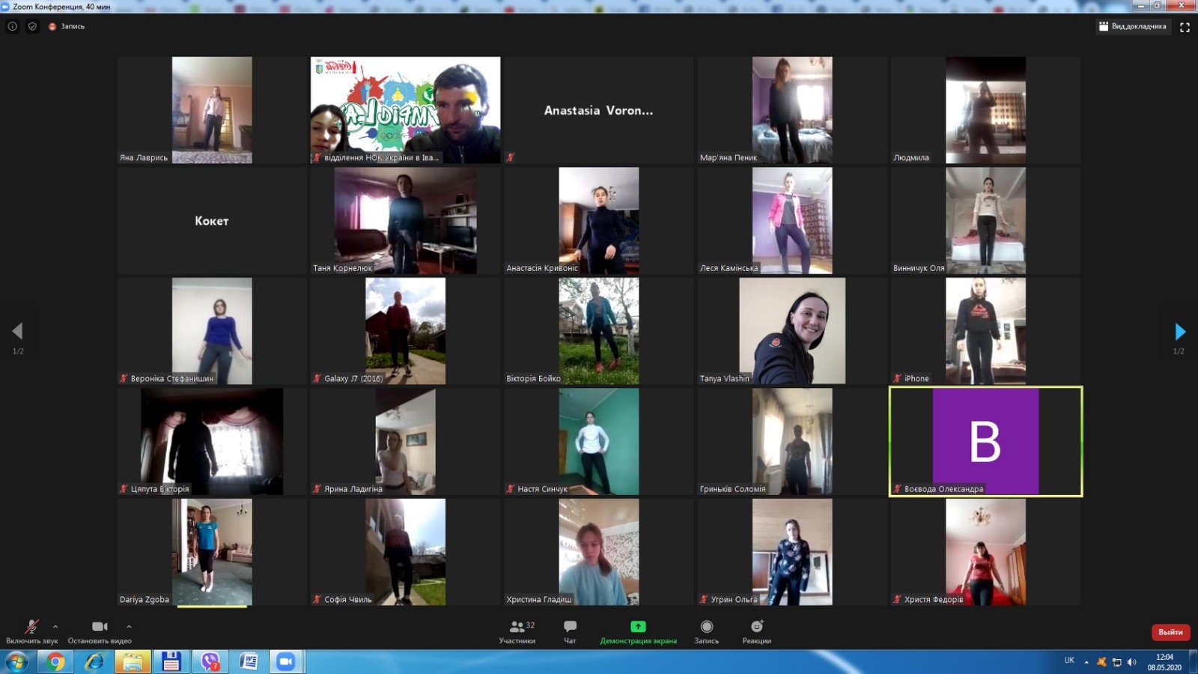
Task: Click the red Leave meeting button
Action: coord(1170,632)
